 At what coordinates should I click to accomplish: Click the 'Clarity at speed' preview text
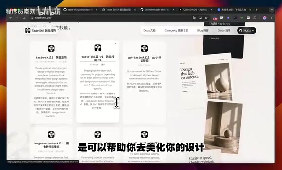pyautogui.click(x=202, y=160)
